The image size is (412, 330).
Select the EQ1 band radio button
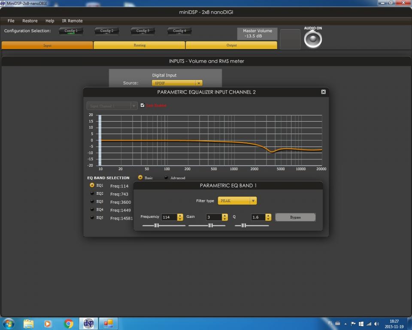(92, 185)
